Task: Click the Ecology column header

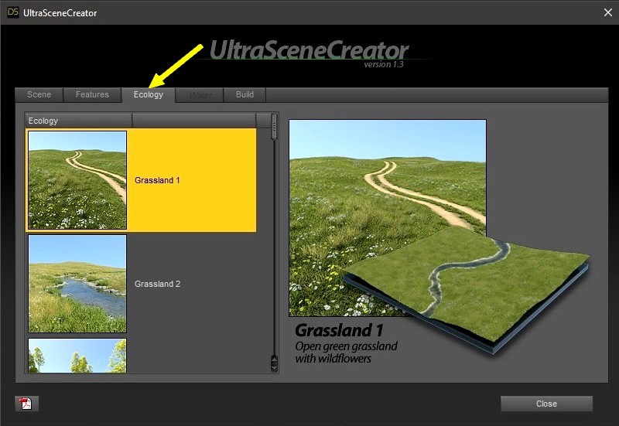Action: (x=79, y=121)
